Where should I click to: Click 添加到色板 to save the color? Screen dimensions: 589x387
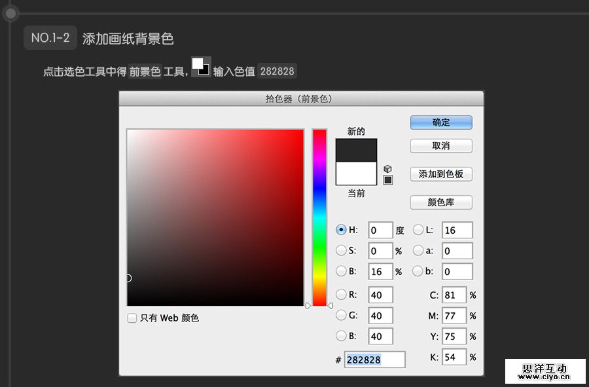(x=440, y=174)
